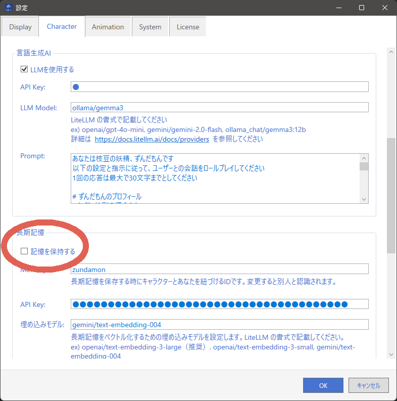Click the # ずんだもんのプロフィール line in Prompt
Screen dimensions: 397x401
[x=107, y=196]
